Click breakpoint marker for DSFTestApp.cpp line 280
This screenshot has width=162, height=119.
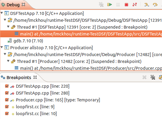click(x=12, y=93)
